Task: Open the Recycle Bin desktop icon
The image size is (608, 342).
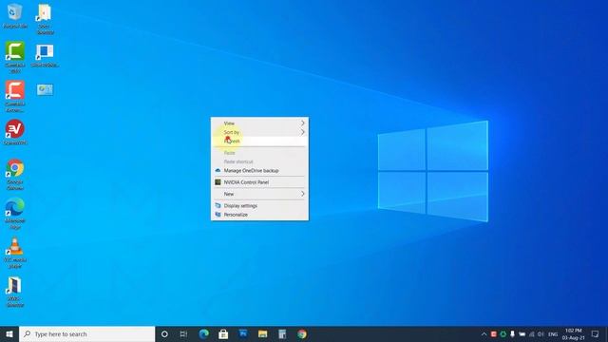Action: click(15, 16)
